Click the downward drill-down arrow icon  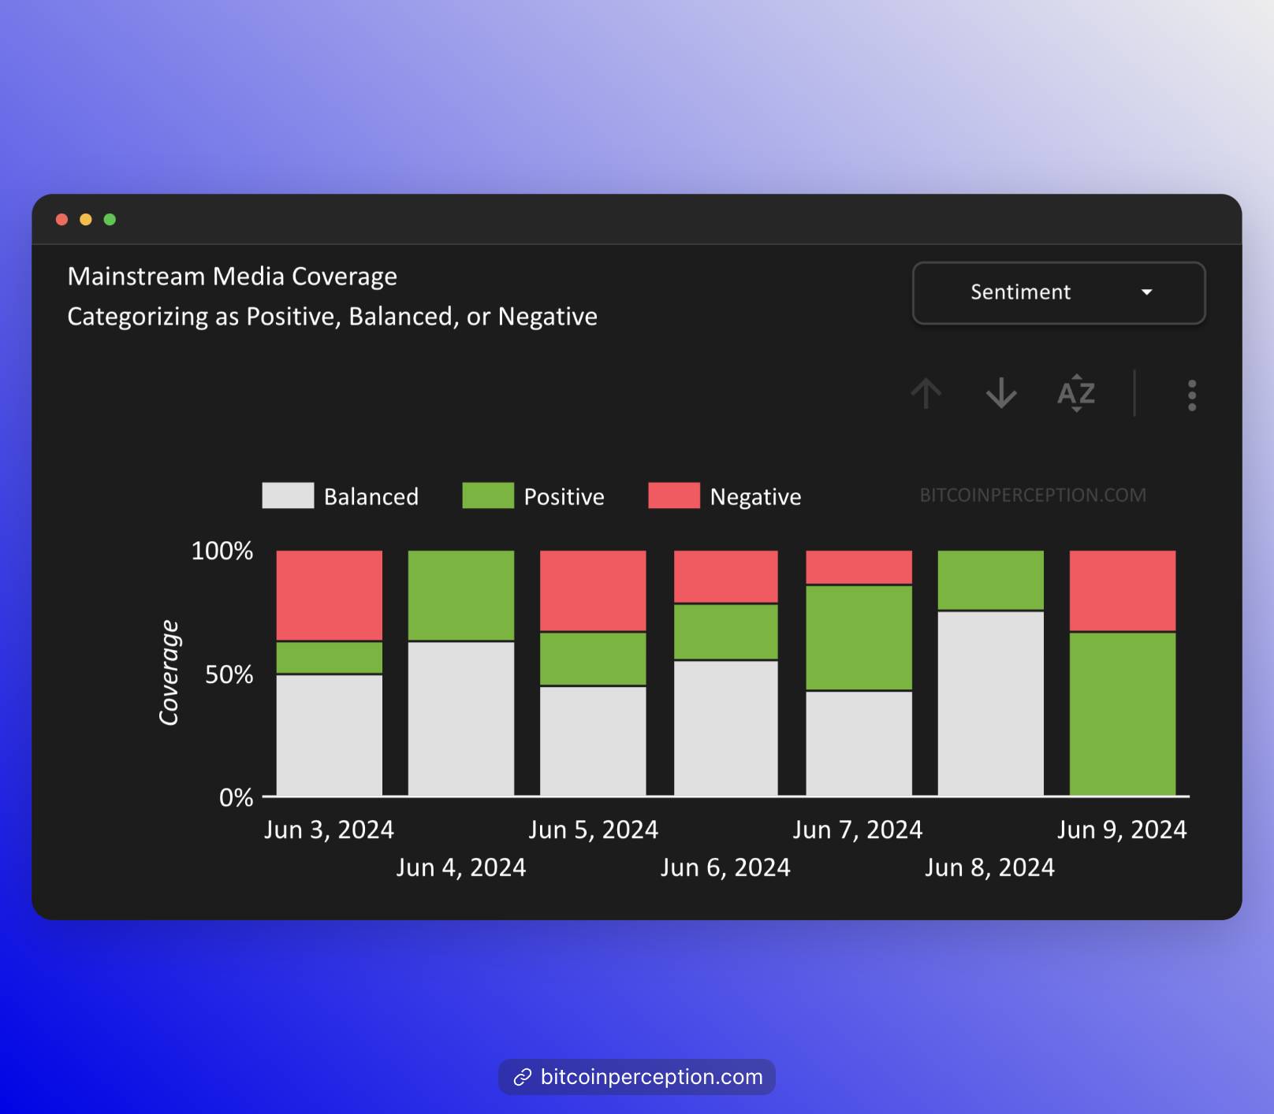pyautogui.click(x=1001, y=393)
